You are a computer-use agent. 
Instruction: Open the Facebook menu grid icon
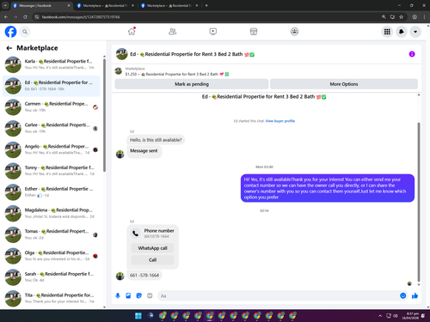[387, 32]
